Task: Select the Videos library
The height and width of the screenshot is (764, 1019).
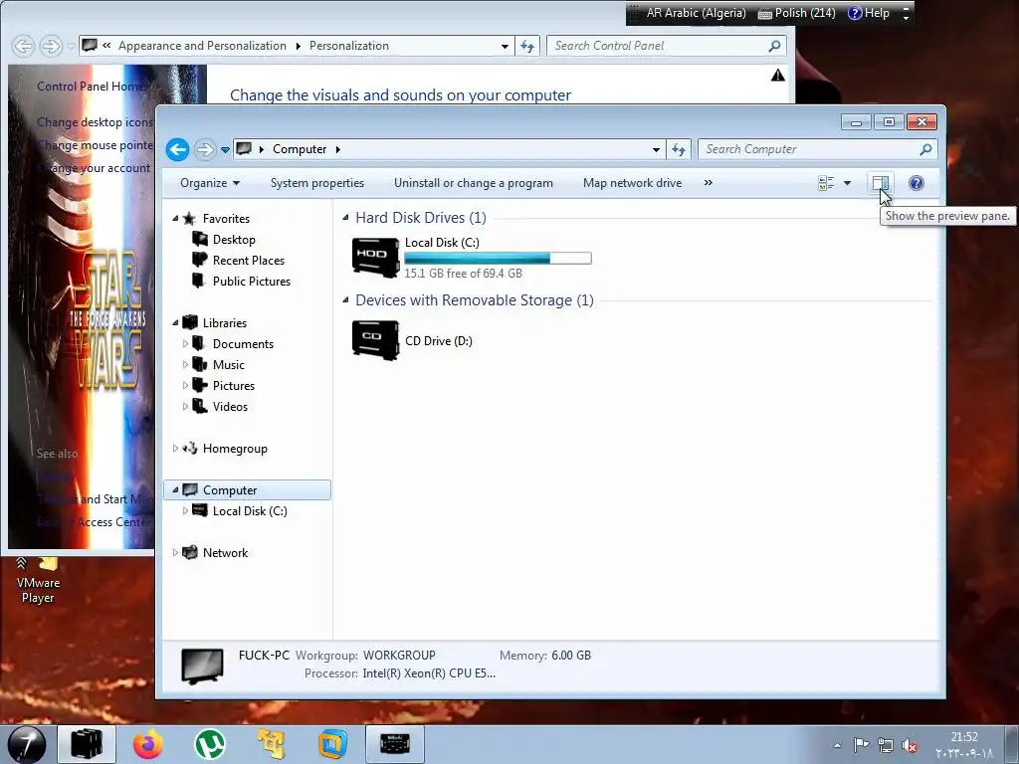Action: [230, 407]
